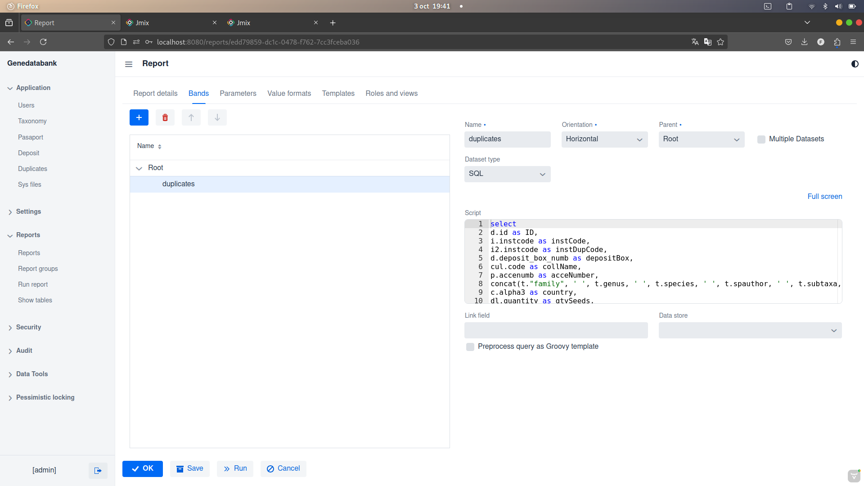The width and height of the screenshot is (864, 486).
Task: Move band down with arrow button
Action: pos(217,117)
